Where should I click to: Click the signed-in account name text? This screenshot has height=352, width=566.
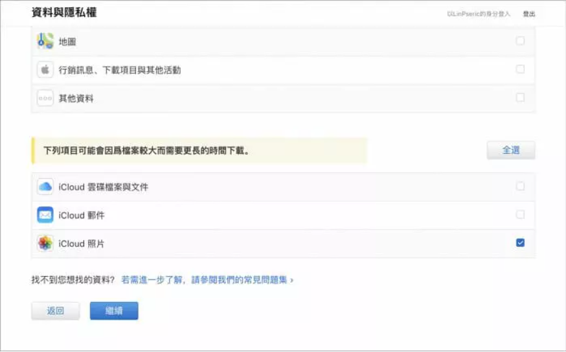[x=479, y=14]
